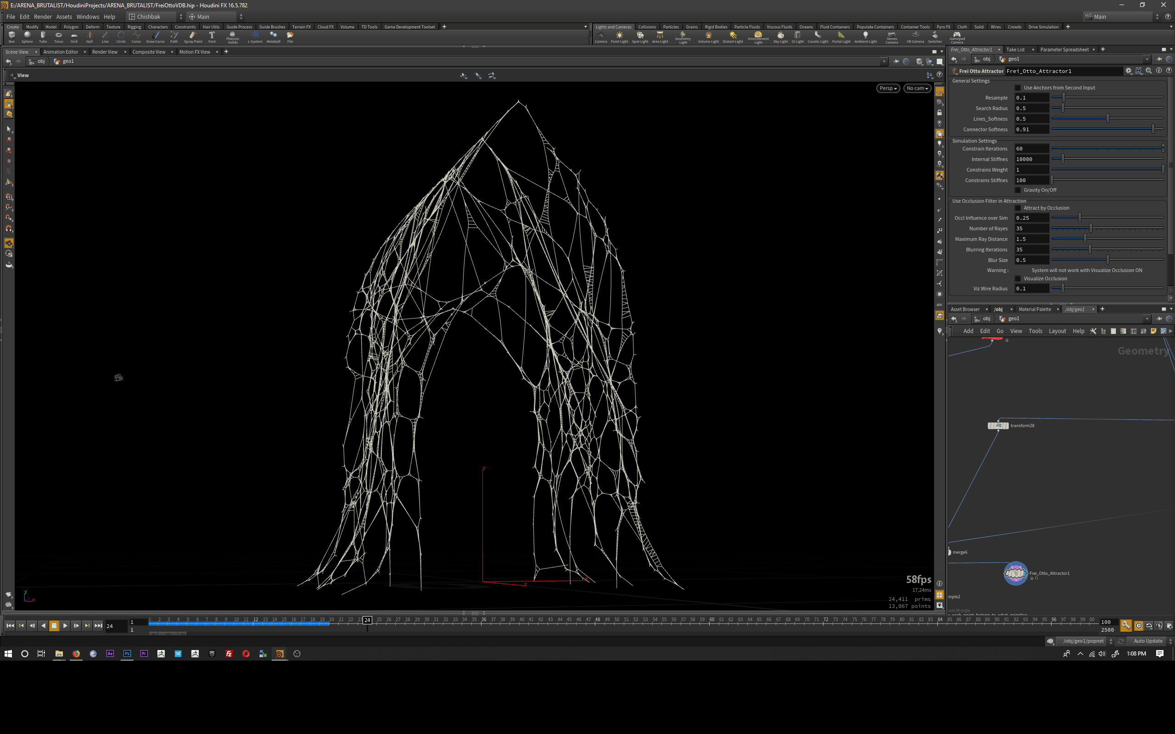Screen dimensions: 1175x734
Task: Add a Spot Light from shelf
Action: (640, 37)
